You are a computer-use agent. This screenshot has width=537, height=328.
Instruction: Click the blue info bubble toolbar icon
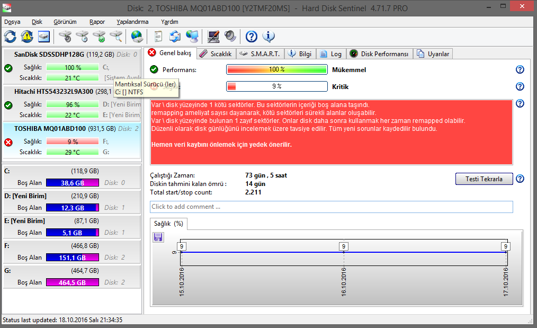pos(268,37)
